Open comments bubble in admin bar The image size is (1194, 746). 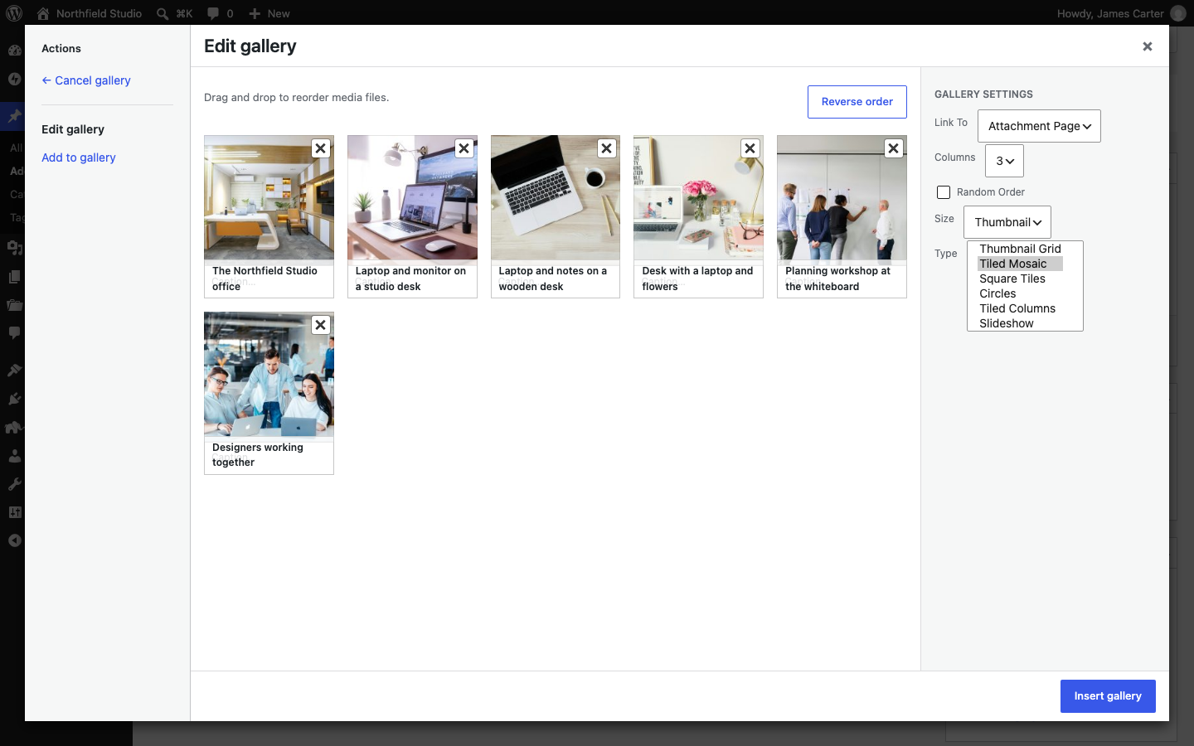220,13
